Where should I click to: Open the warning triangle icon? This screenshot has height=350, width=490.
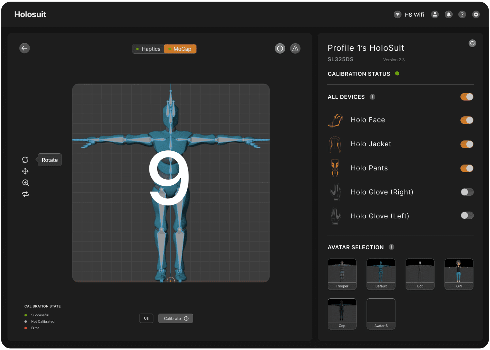(x=295, y=49)
